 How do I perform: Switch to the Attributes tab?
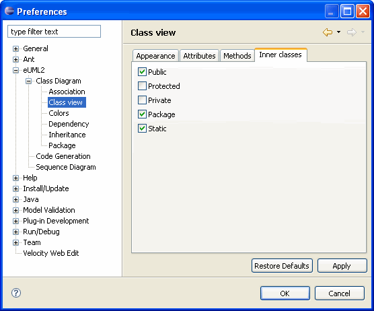point(199,56)
